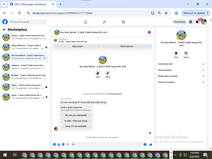Open Vanessa chat conversation

point(25,67)
